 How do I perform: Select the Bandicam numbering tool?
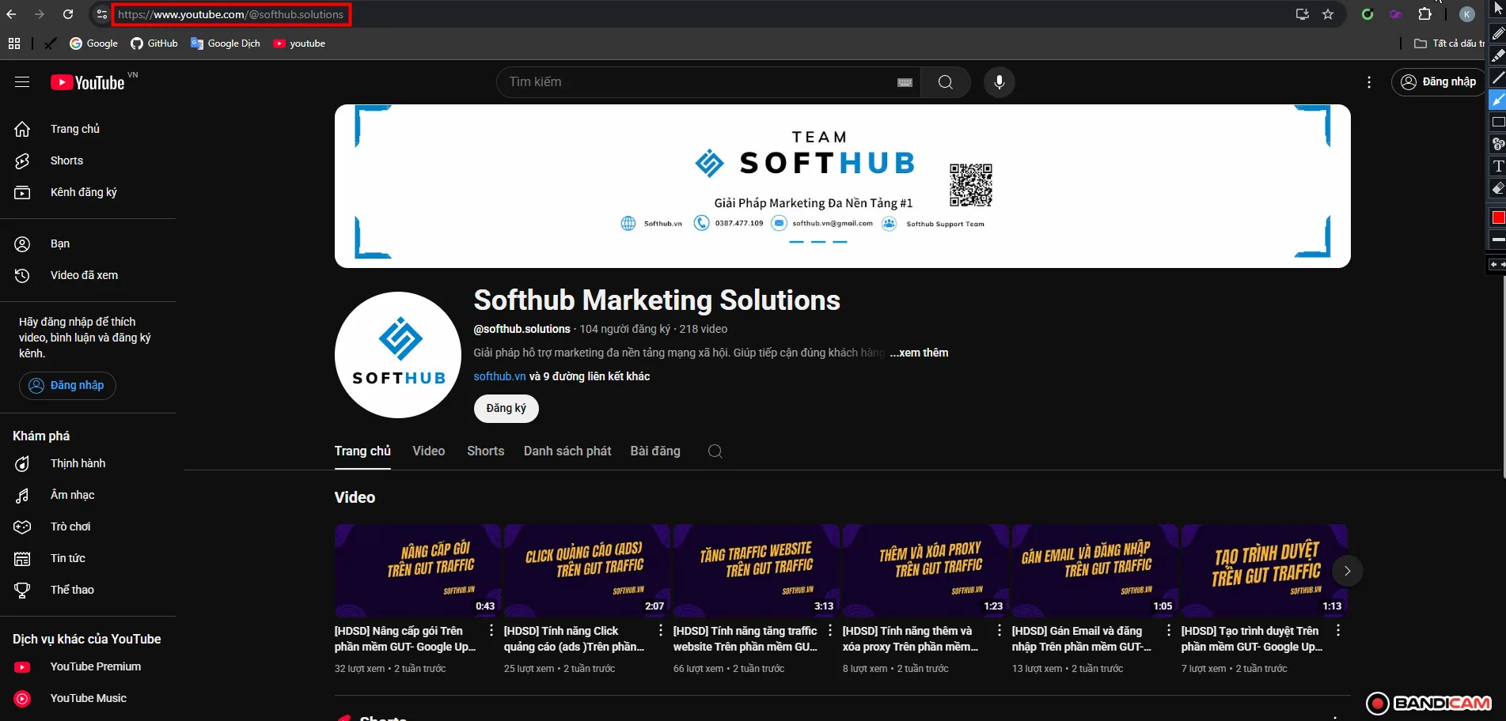pyautogui.click(x=1497, y=144)
